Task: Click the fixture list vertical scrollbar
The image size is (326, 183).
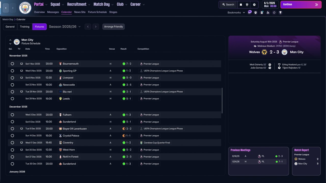Action: pyautogui.click(x=222, y=101)
